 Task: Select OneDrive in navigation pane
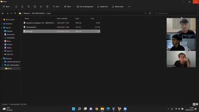(x=9, y=24)
